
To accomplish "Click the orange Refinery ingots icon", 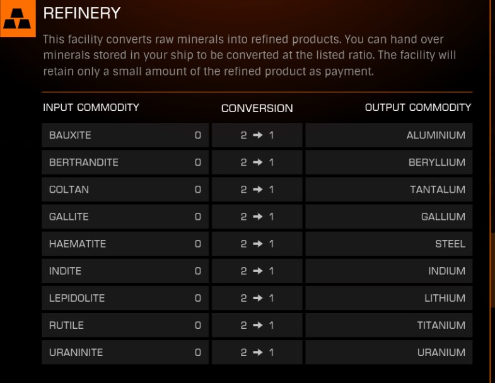I will click(x=18, y=18).
